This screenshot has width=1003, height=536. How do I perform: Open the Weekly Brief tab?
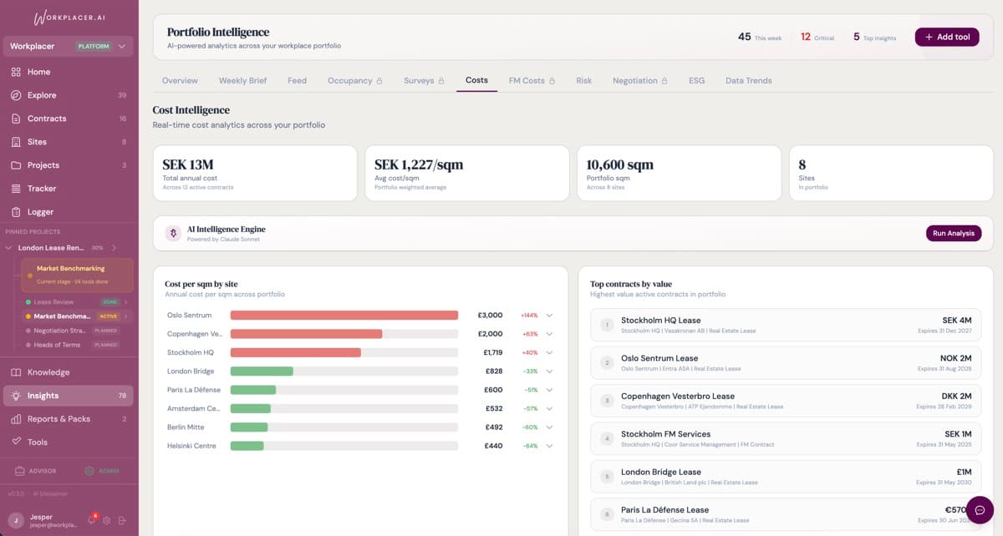point(242,81)
